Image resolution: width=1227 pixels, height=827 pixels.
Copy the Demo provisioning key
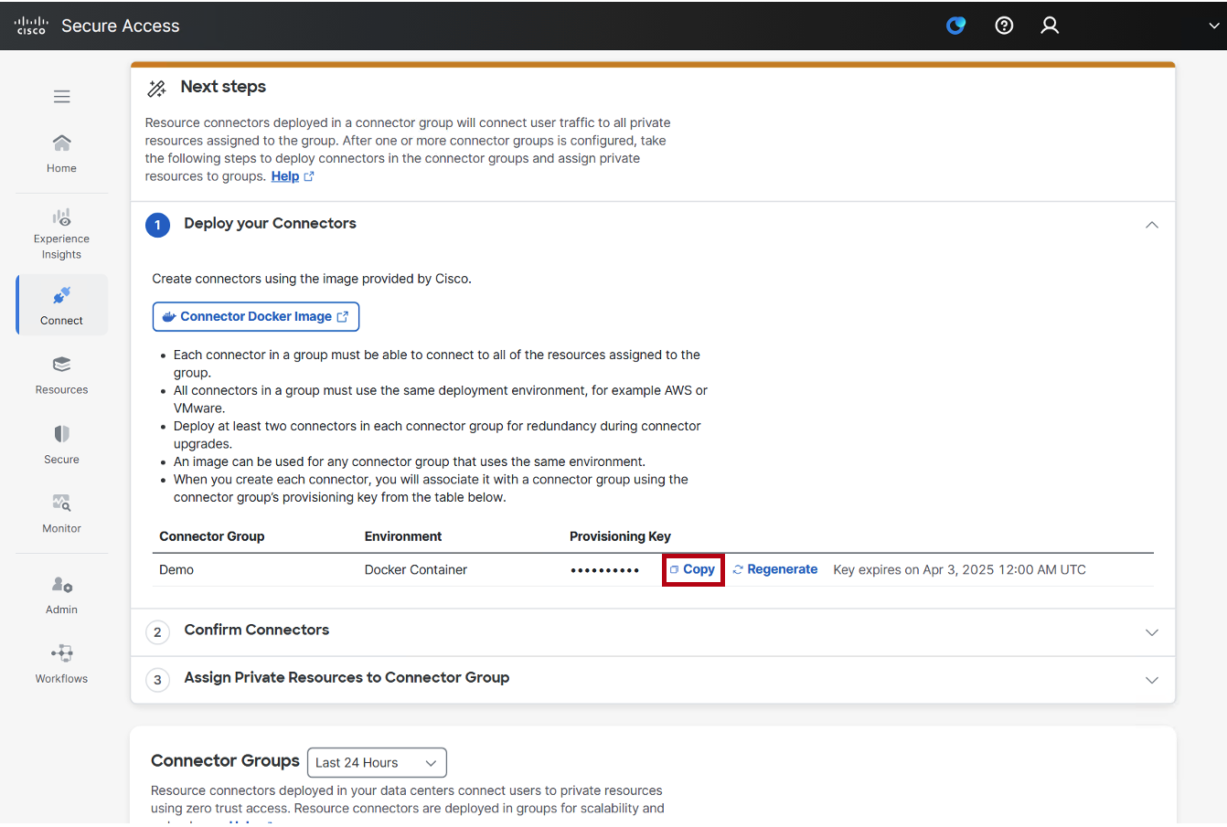pos(693,569)
